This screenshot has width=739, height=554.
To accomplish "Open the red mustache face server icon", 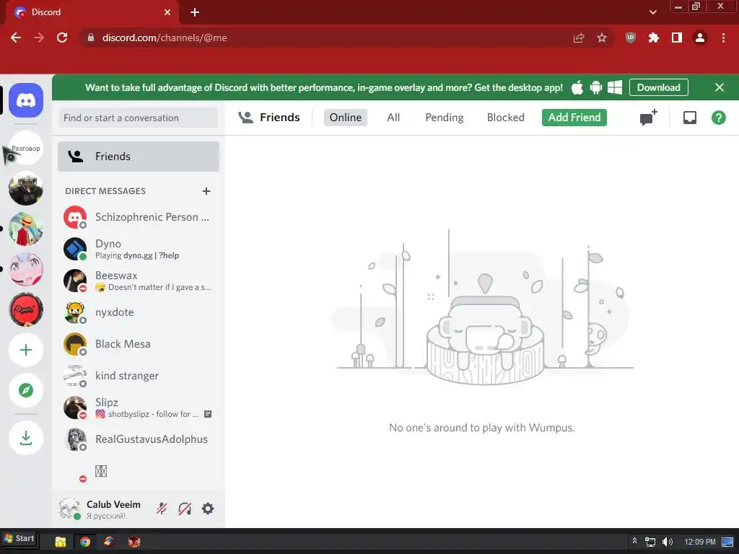I will (26, 309).
